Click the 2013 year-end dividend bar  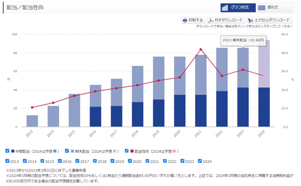[32, 121]
